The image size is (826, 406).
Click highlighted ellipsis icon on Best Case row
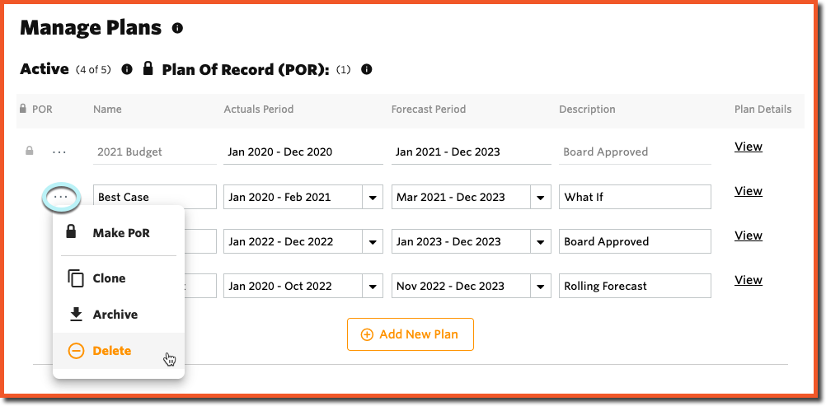61,197
